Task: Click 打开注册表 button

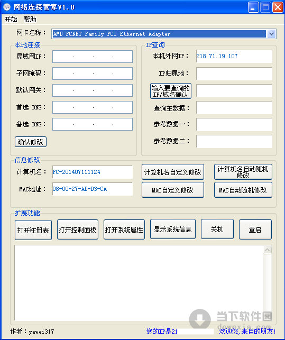Action: click(x=33, y=230)
